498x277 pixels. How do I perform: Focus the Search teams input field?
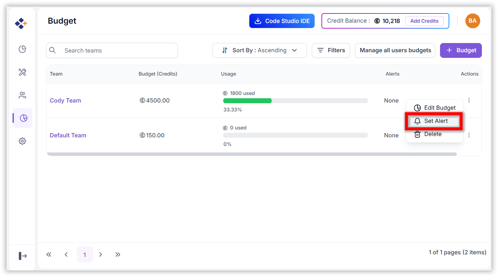[x=112, y=50]
